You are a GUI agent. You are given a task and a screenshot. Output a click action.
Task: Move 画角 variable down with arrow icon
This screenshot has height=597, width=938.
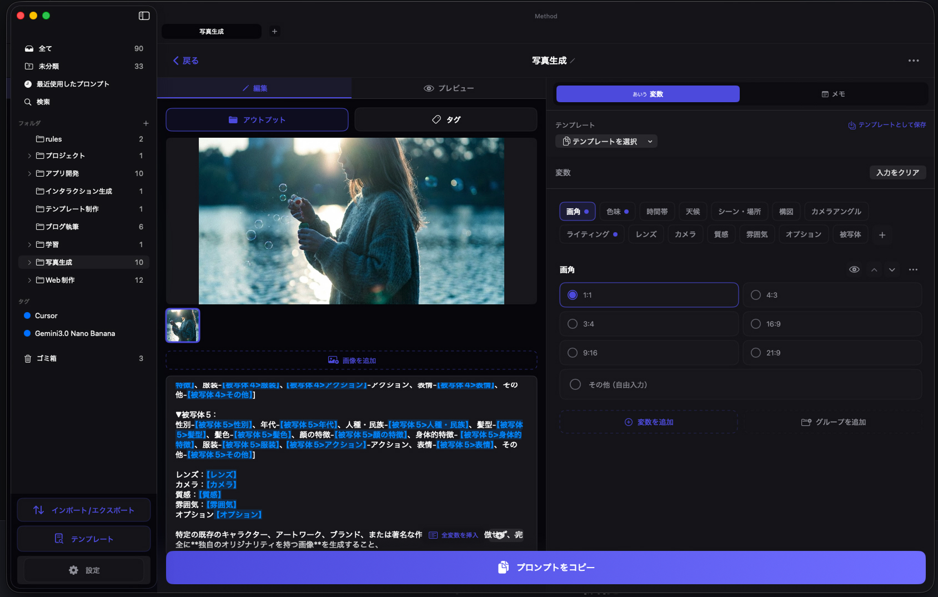pyautogui.click(x=892, y=270)
